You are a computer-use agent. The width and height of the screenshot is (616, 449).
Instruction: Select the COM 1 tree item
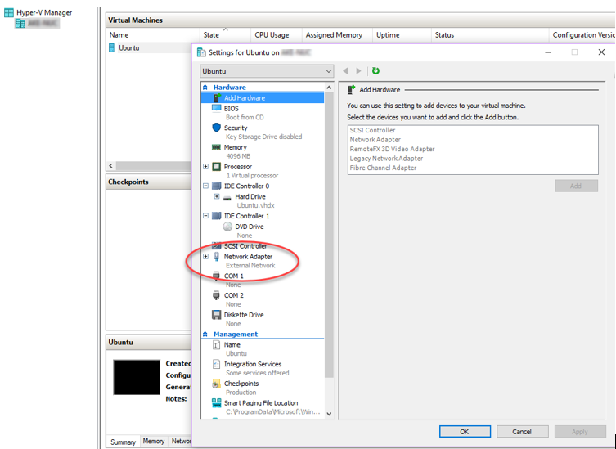[x=234, y=276]
